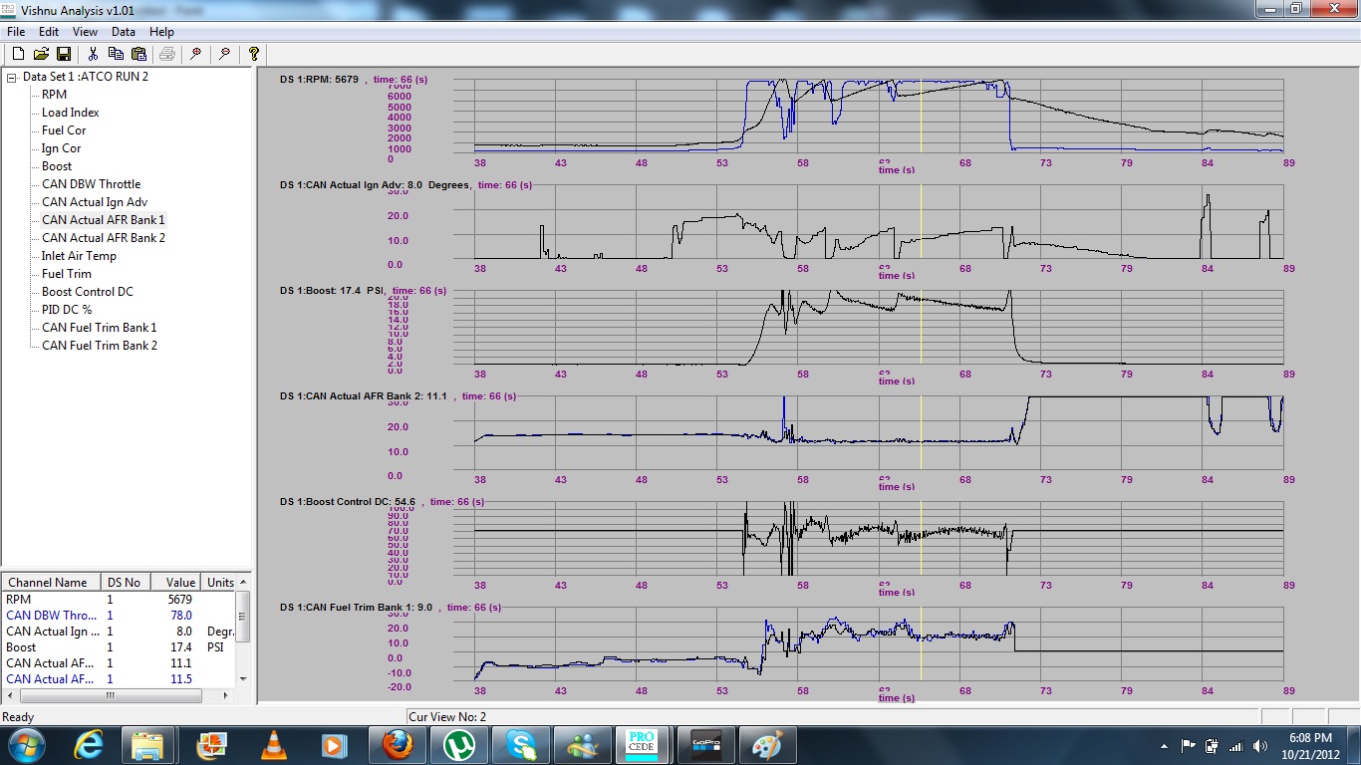Collapse the Data Set 1 tree node
1361x765 pixels.
(11, 77)
